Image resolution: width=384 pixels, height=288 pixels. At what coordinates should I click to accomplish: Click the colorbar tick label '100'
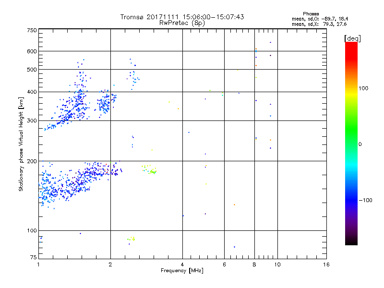(363, 88)
